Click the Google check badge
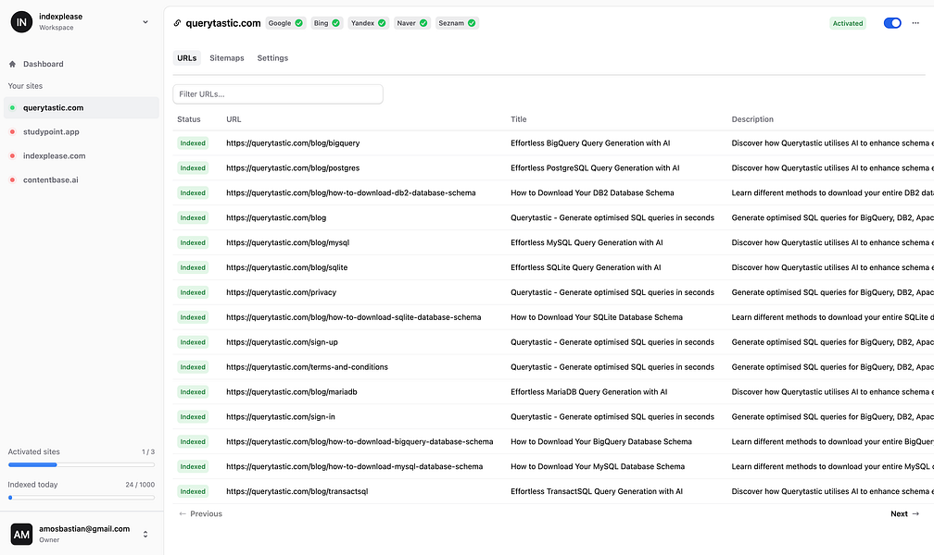This screenshot has width=934, height=555. pos(285,23)
